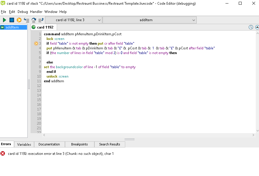259x176 pixels.
Task: Click the green Run debugger button
Action: coord(4,20)
